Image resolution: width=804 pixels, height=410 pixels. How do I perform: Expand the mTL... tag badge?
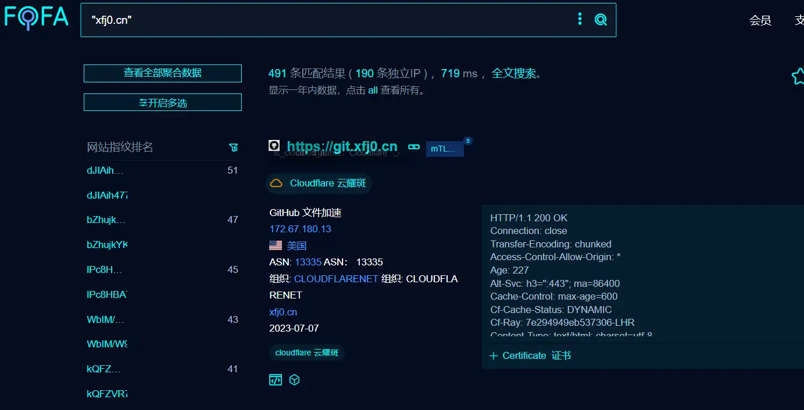[444, 149]
